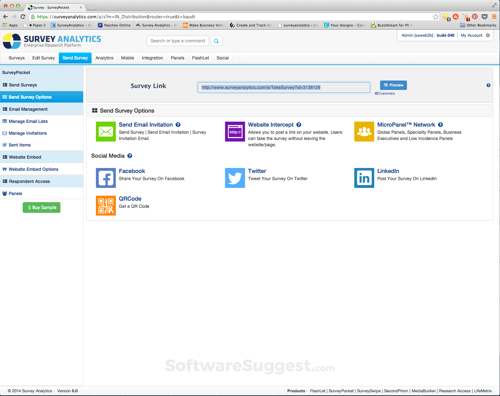Image resolution: width=500 pixels, height=396 pixels.
Task: Generate a code with the QRCode icon
Action: point(106,206)
